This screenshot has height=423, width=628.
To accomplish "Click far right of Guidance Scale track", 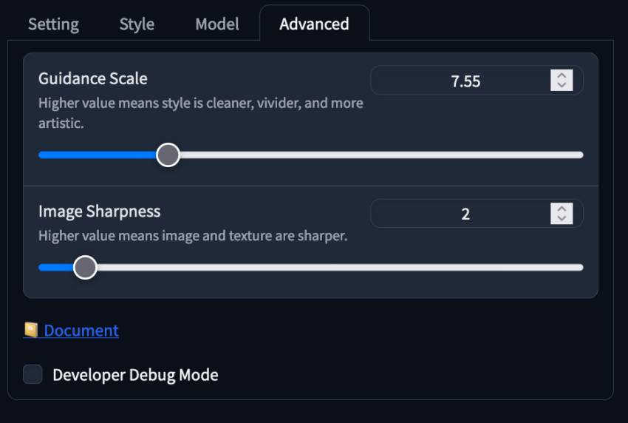I will (577, 155).
